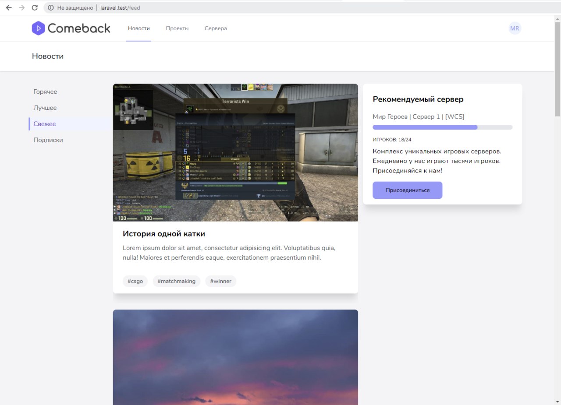Click the Comeback hexagon logo
The image size is (561, 405).
click(x=38, y=28)
